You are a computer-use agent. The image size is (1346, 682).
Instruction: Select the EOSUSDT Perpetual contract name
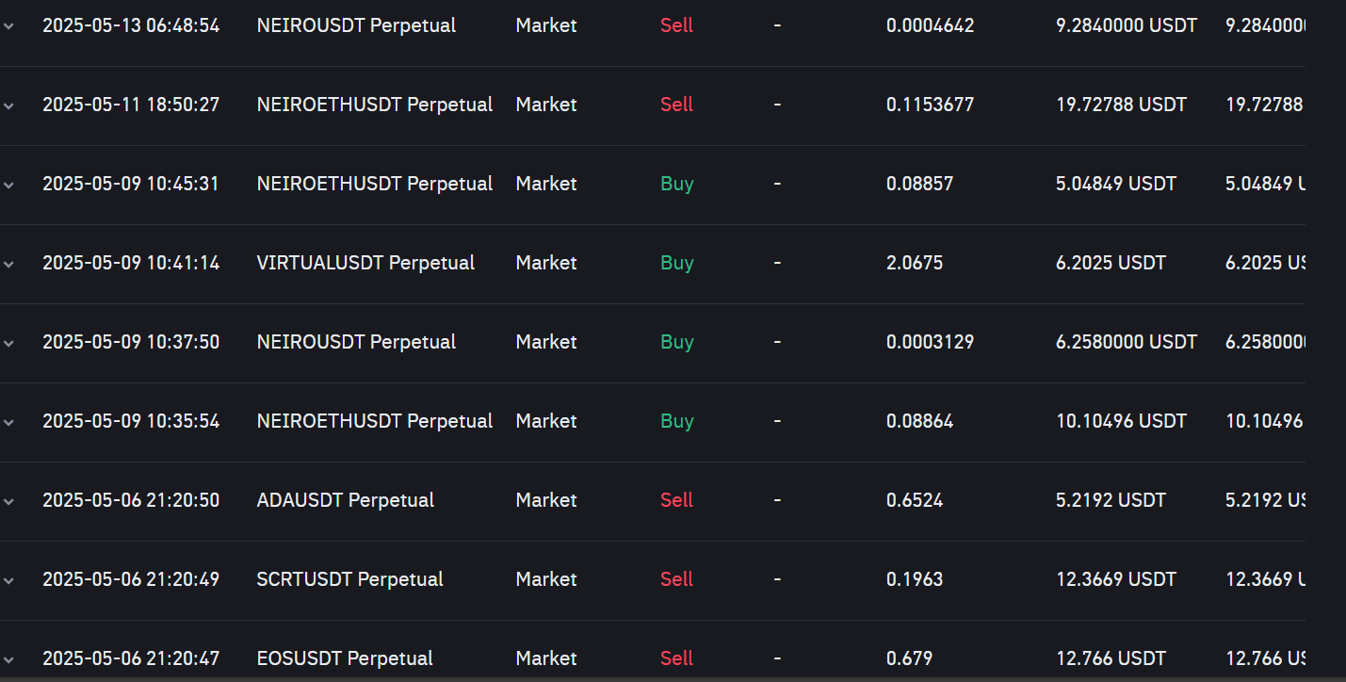[345, 658]
